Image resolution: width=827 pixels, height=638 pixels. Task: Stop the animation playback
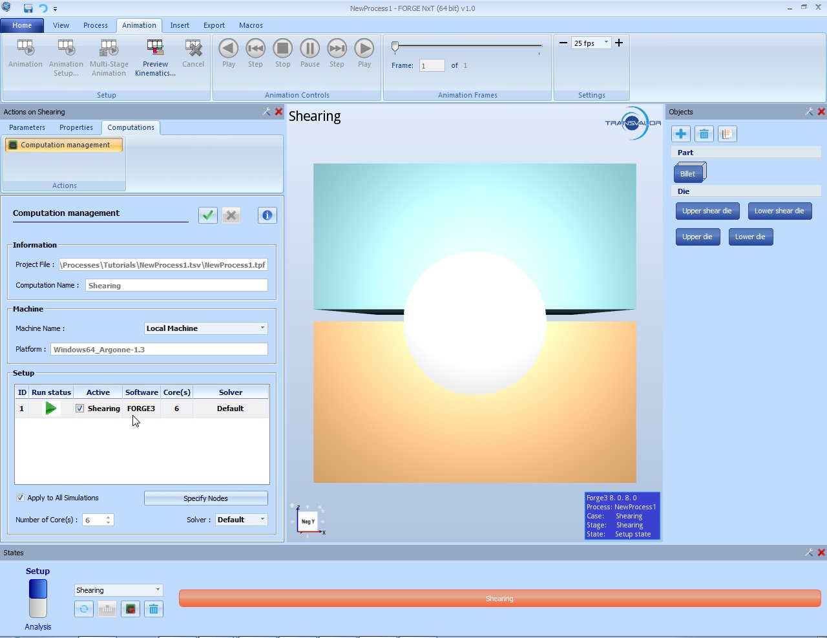(283, 48)
